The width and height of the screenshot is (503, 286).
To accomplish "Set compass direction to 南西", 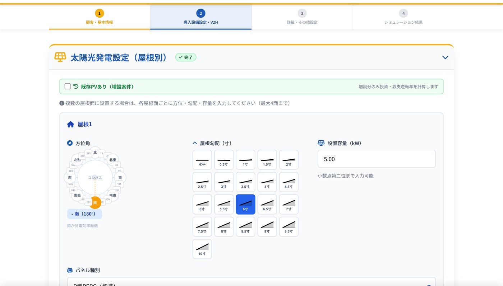I will point(77,196).
